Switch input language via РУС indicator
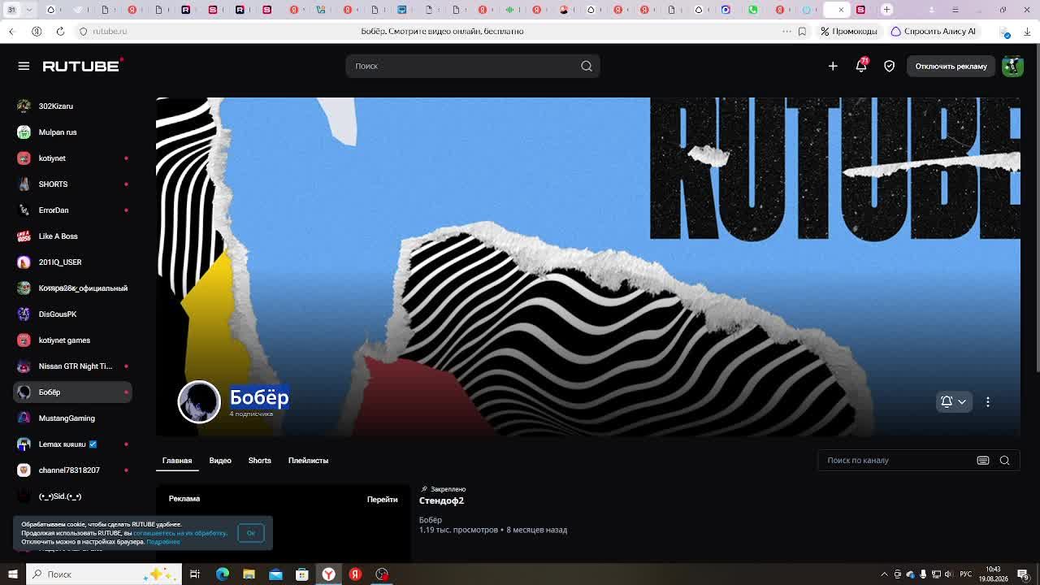The width and height of the screenshot is (1040, 585). tap(966, 574)
